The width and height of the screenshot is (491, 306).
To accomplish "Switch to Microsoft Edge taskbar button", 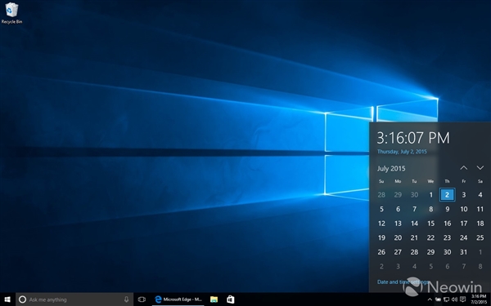I will click(178, 299).
